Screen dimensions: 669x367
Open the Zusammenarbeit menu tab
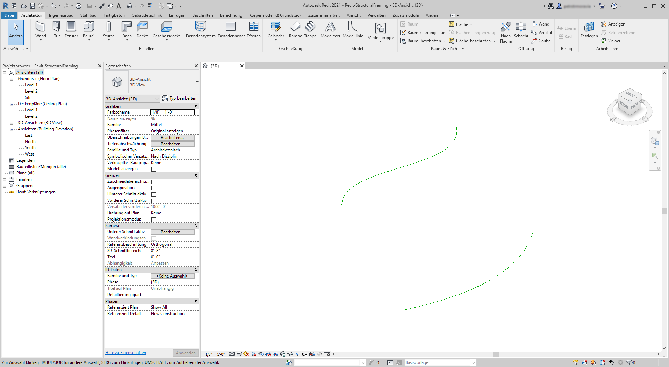click(324, 15)
